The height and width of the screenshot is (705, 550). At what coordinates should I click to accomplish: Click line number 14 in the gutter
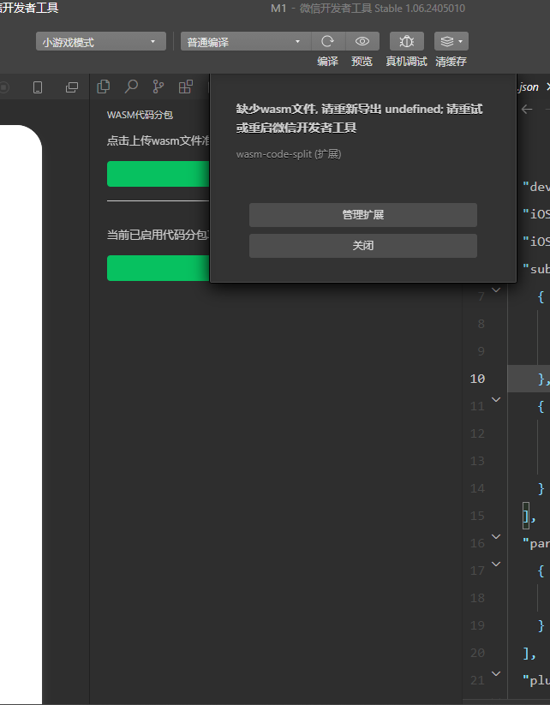click(477, 489)
